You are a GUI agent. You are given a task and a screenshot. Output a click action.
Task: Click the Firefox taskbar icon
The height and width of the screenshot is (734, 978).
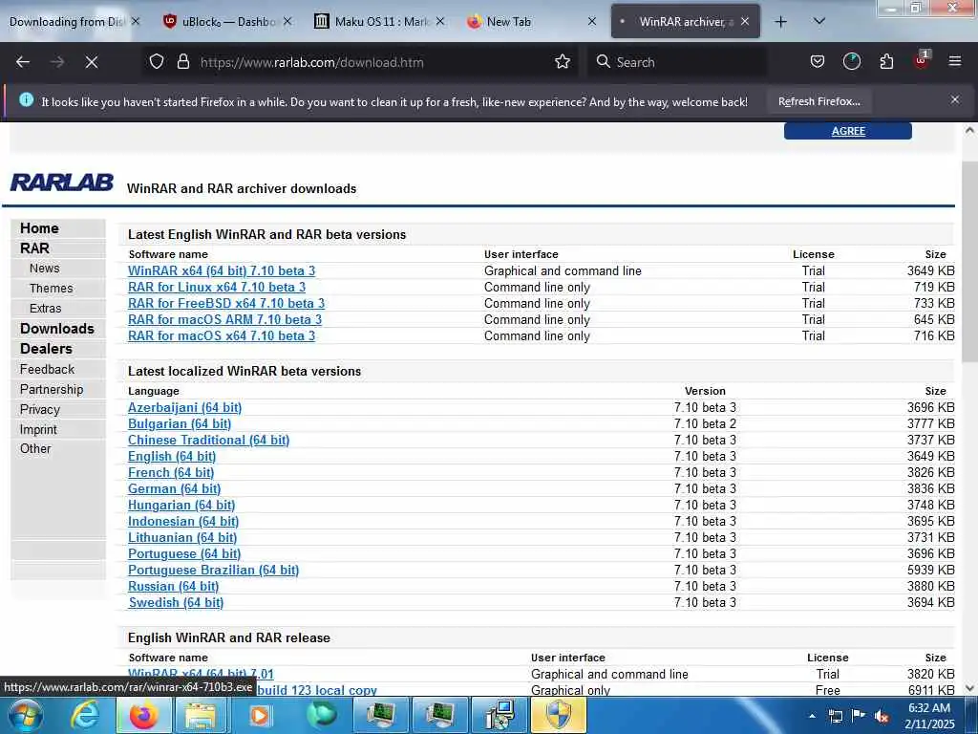click(143, 715)
